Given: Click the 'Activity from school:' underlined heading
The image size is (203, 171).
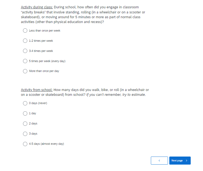Looking at the screenshot, I should click(37, 90).
